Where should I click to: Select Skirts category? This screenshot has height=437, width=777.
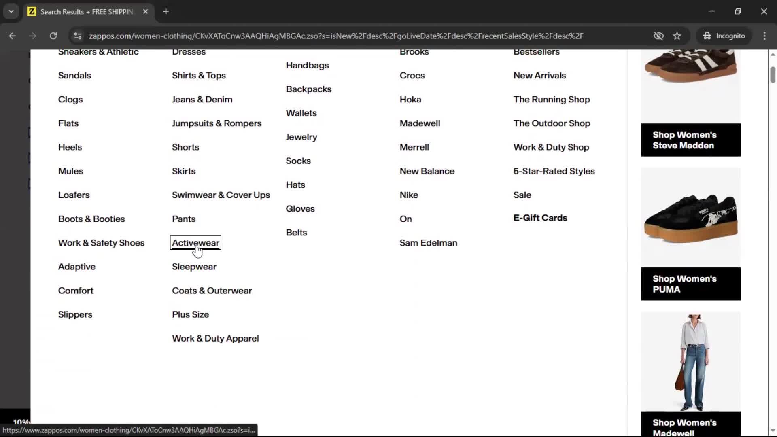coord(184,171)
